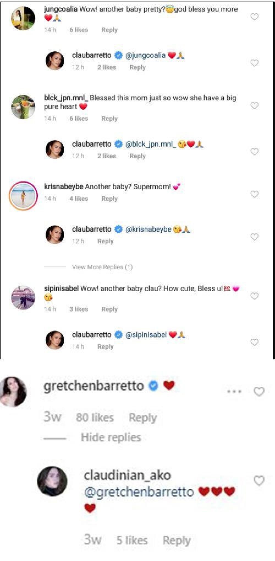
Task: Like gretchenbarretto's heart comment
Action: (259, 391)
